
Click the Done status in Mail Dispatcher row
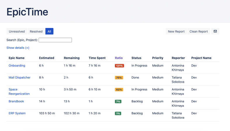[135, 77]
